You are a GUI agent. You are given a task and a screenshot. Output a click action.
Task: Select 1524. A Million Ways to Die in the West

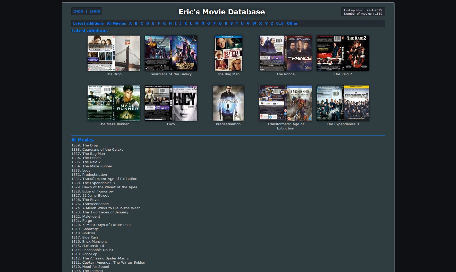tap(106, 208)
